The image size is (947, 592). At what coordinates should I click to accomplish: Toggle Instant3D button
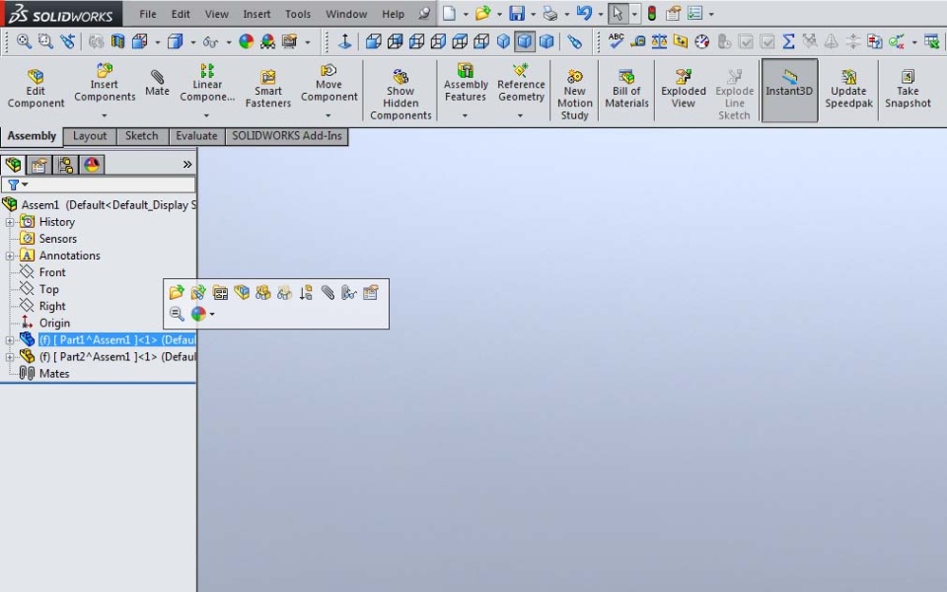click(x=789, y=90)
